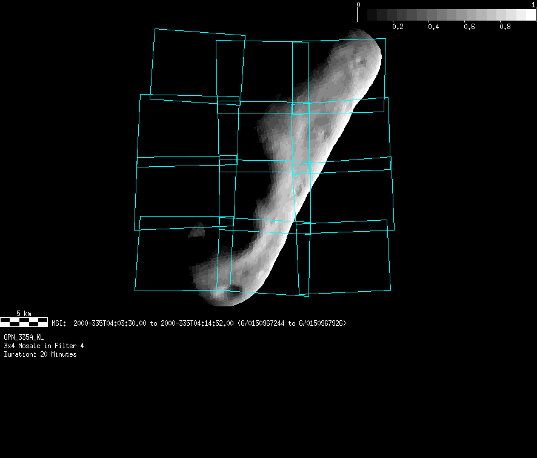Click the white end of the grayscale bar
Screen dimensions: 537x458
(x=527, y=15)
